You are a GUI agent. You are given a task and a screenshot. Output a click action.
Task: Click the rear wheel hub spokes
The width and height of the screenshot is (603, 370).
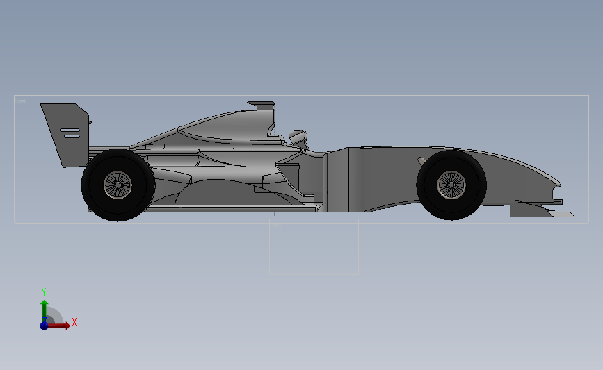tap(118, 185)
